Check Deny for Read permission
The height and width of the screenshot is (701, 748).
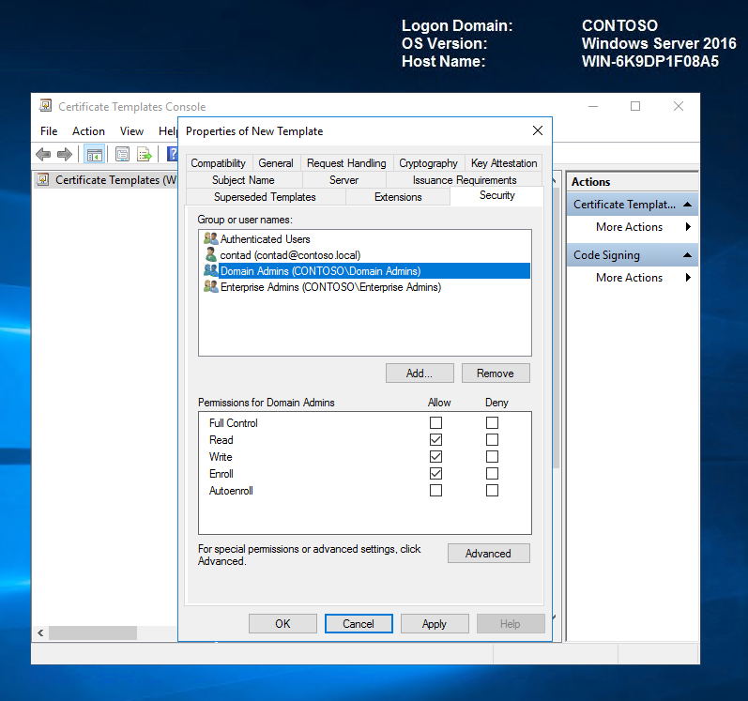pyautogui.click(x=492, y=439)
